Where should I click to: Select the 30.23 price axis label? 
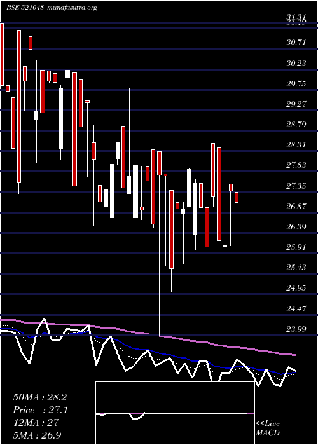(296, 64)
